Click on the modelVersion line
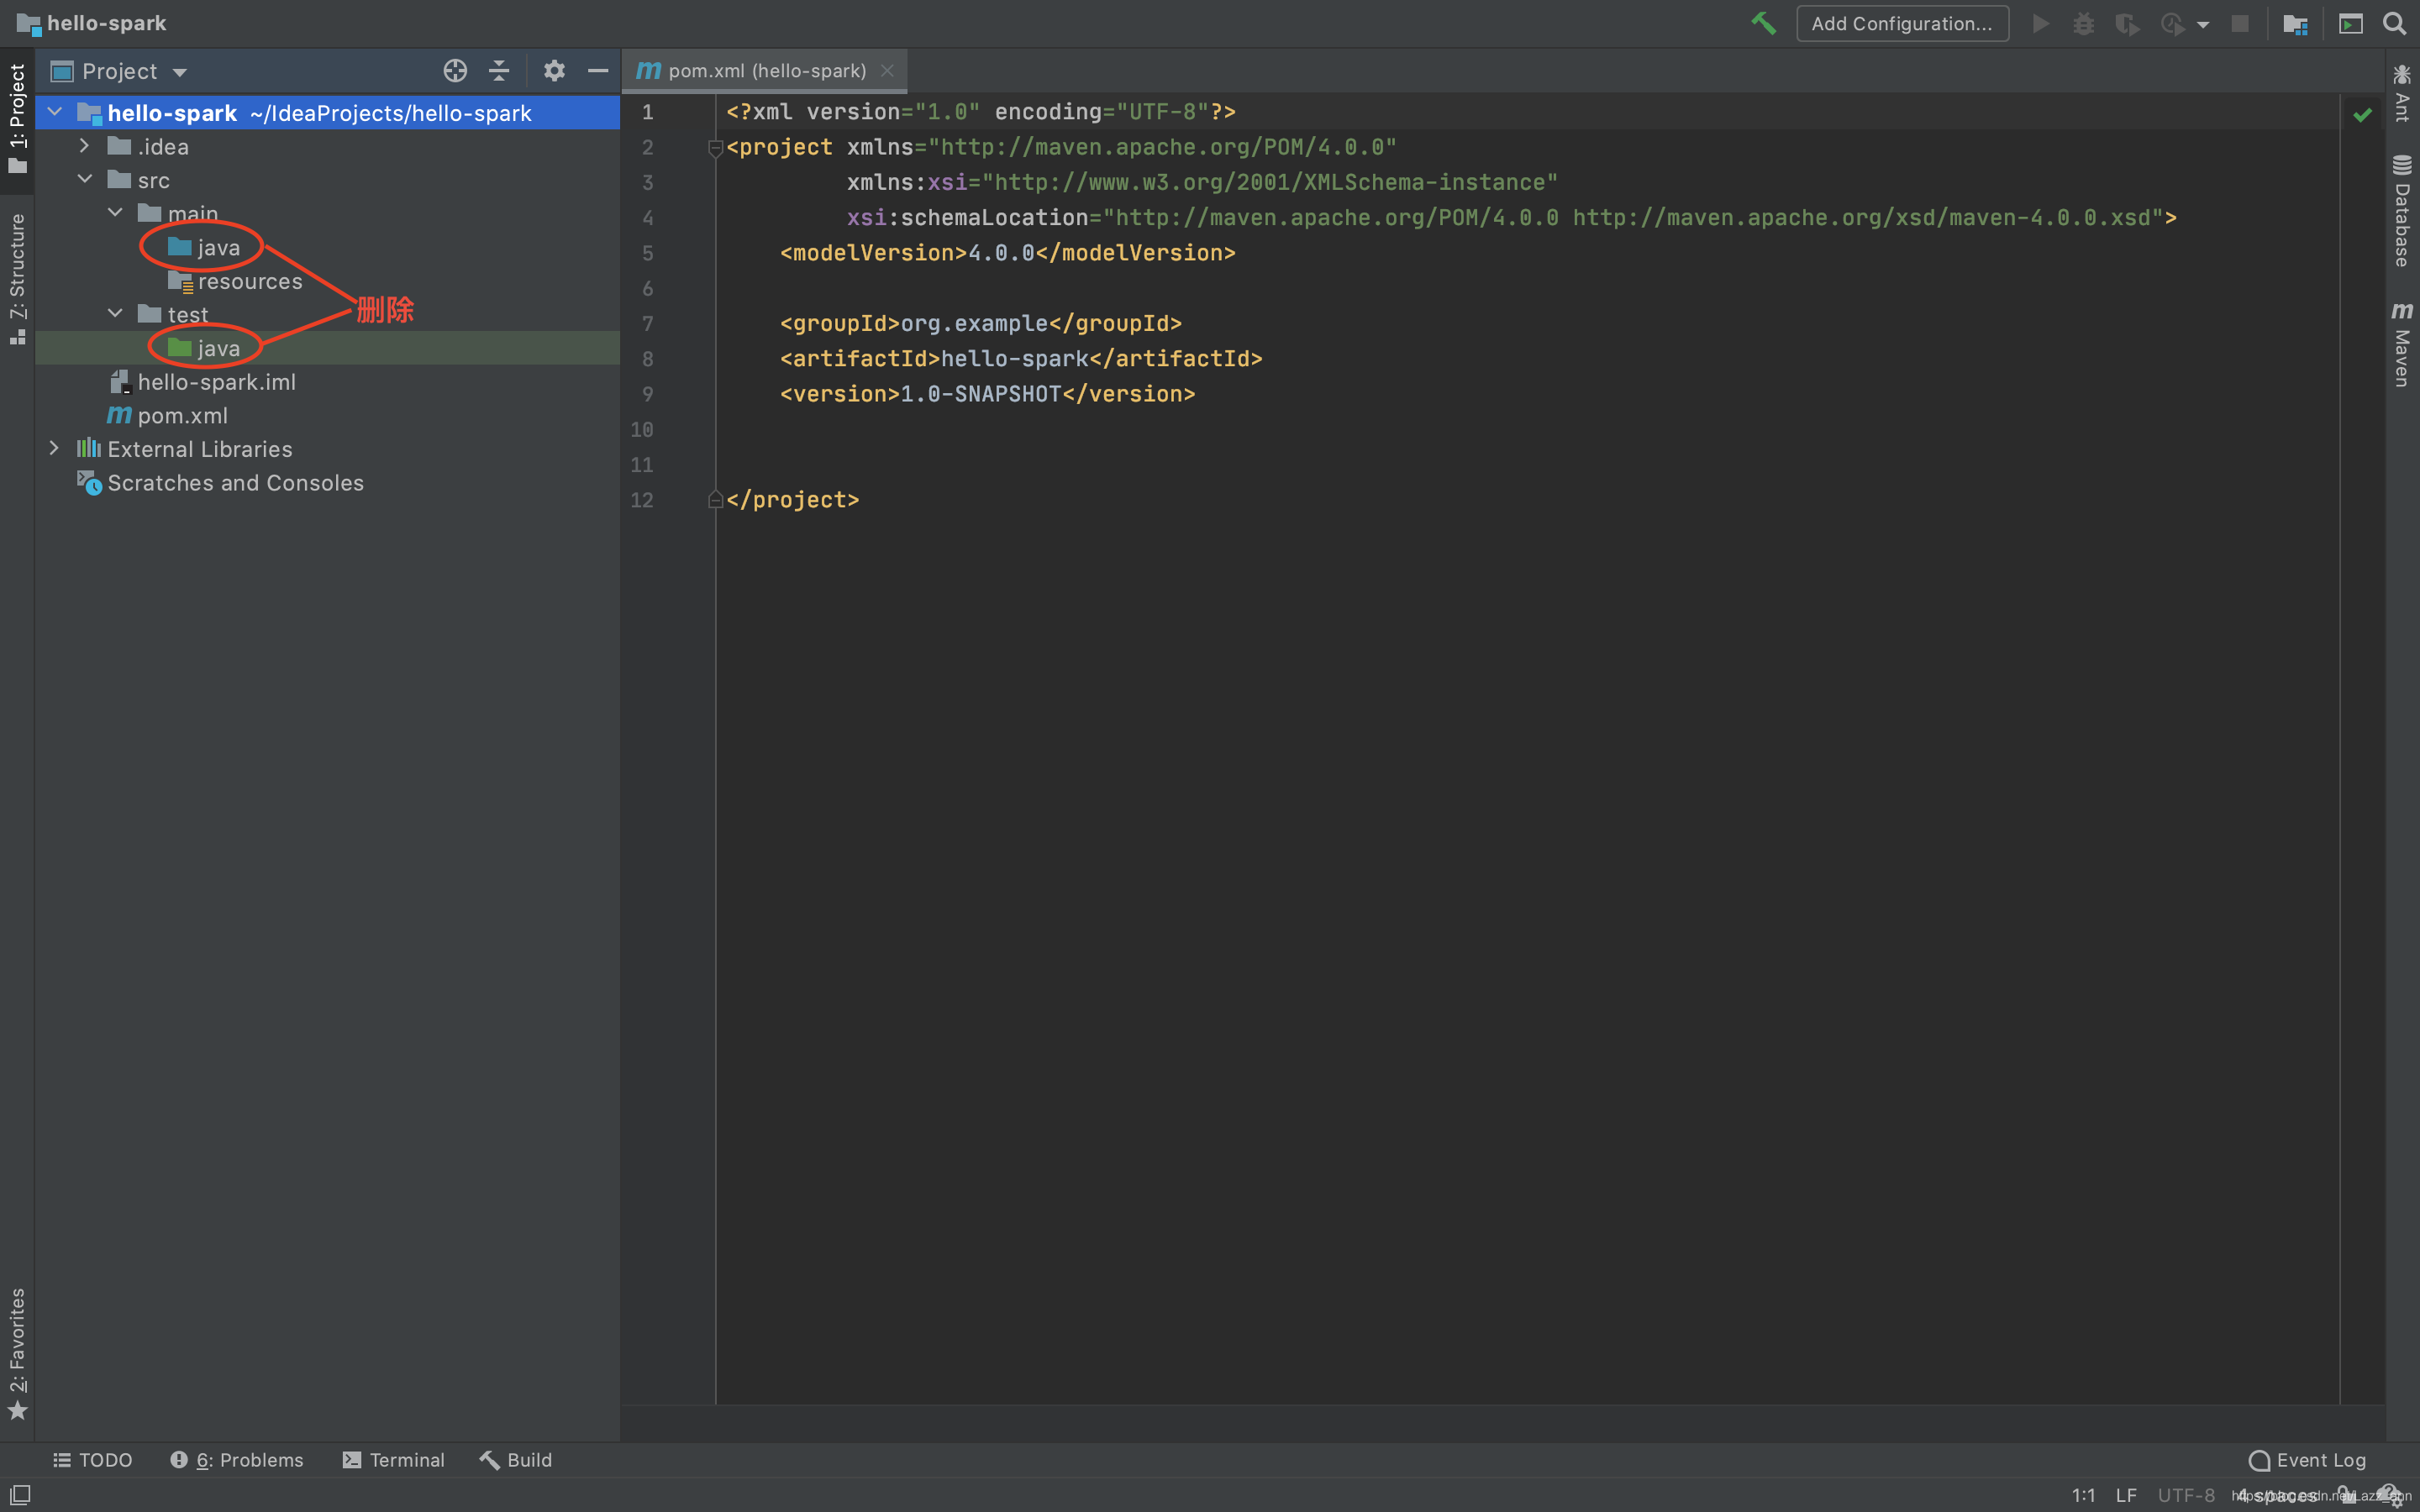The image size is (2420, 1512). [x=1007, y=252]
